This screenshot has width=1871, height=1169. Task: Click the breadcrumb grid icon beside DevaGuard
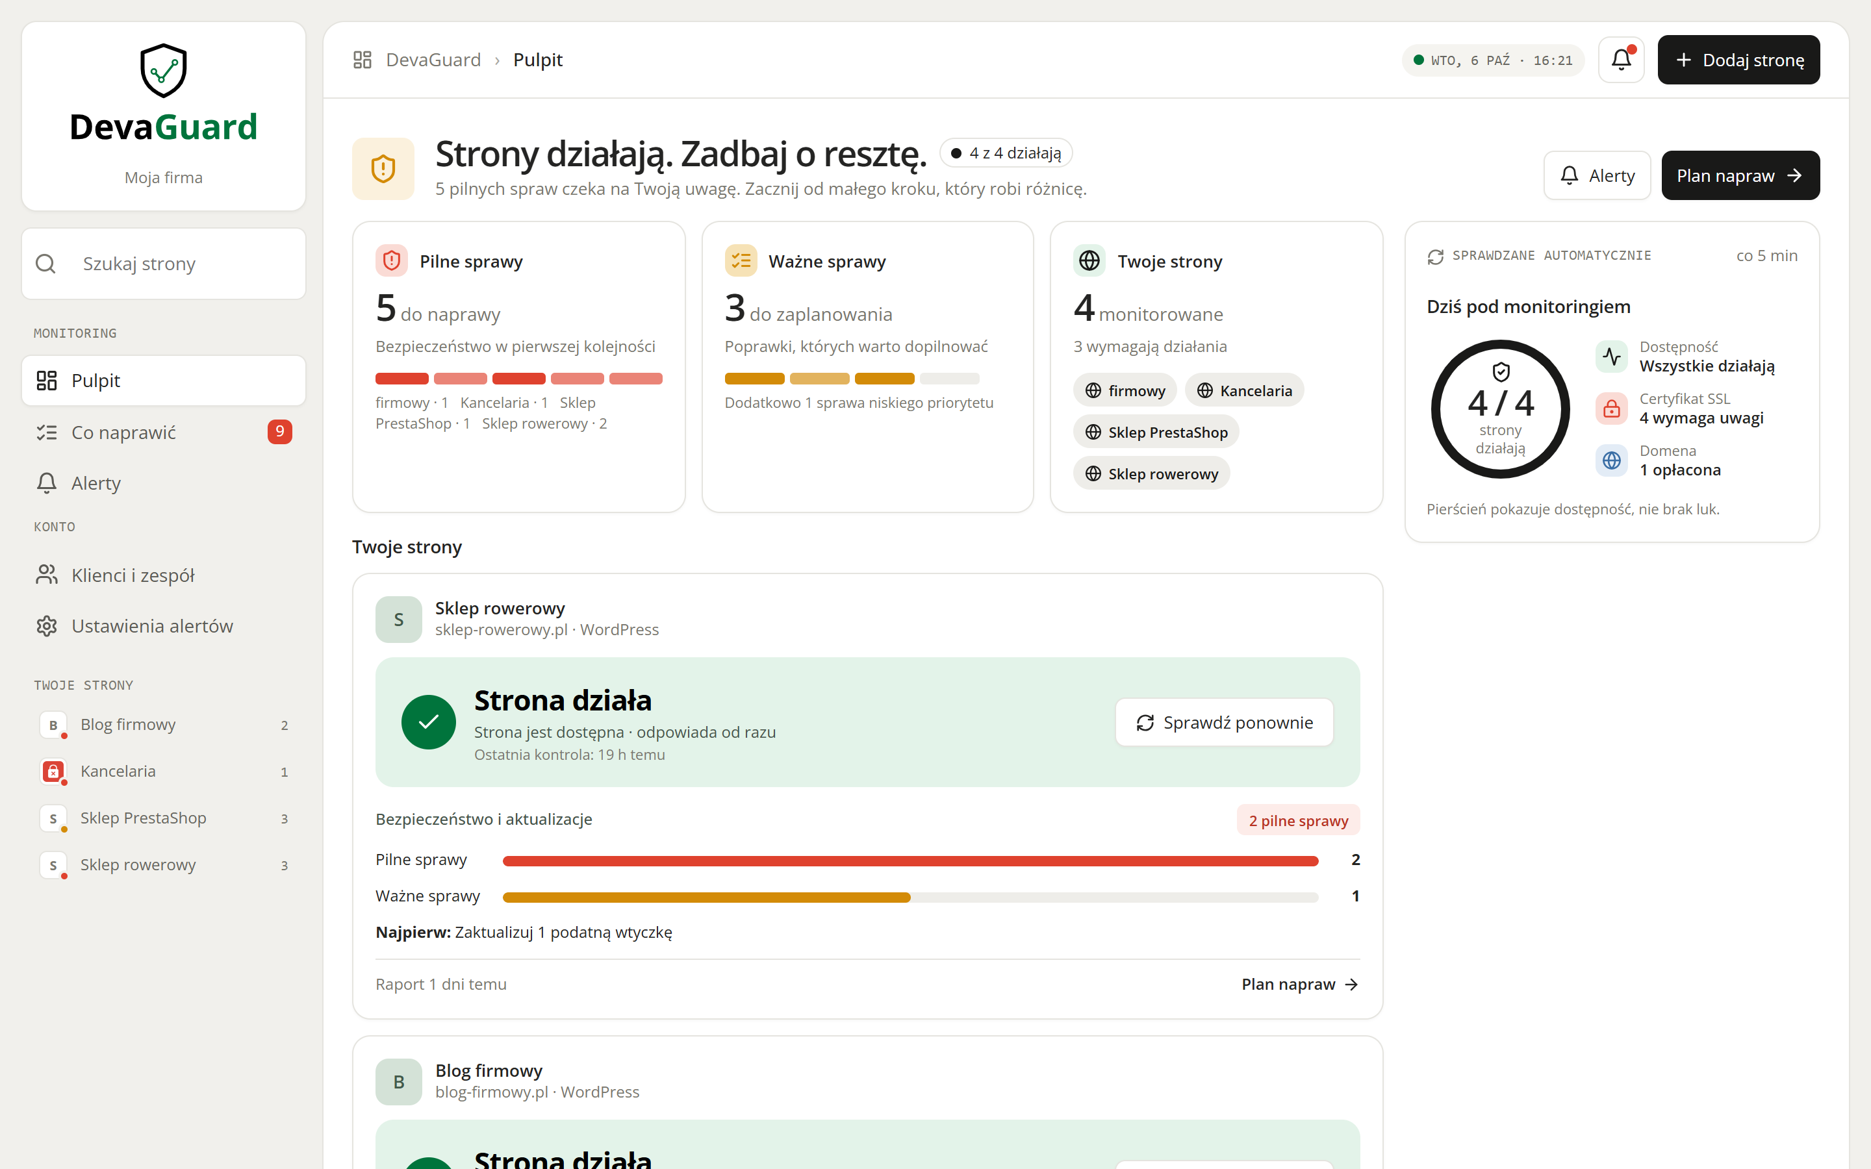point(363,60)
